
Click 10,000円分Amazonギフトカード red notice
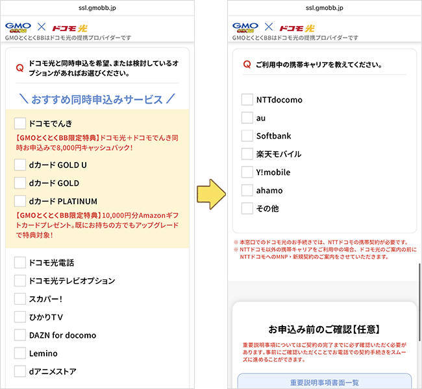click(97, 225)
